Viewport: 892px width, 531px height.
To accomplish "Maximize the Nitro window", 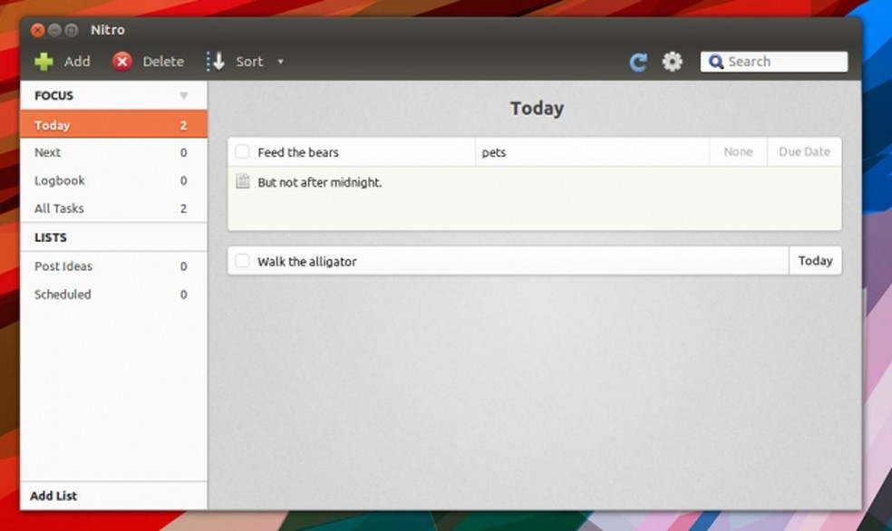I will (71, 30).
